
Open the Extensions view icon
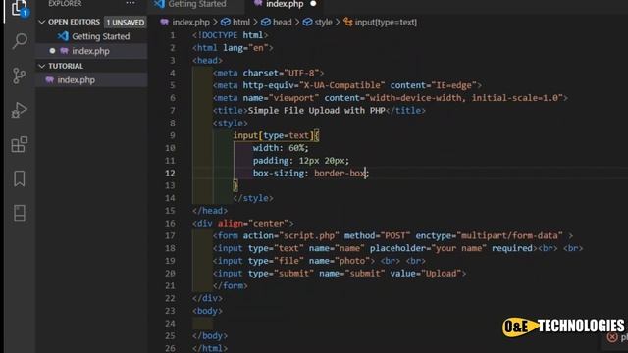pyautogui.click(x=20, y=144)
